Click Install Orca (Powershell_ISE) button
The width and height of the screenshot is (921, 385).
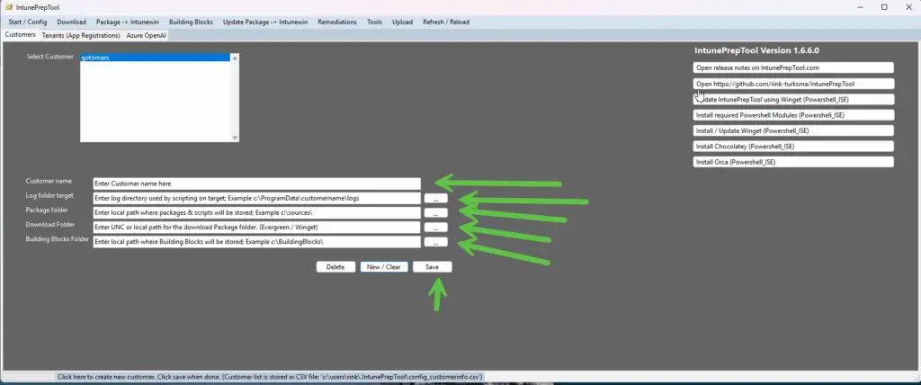[x=793, y=162]
